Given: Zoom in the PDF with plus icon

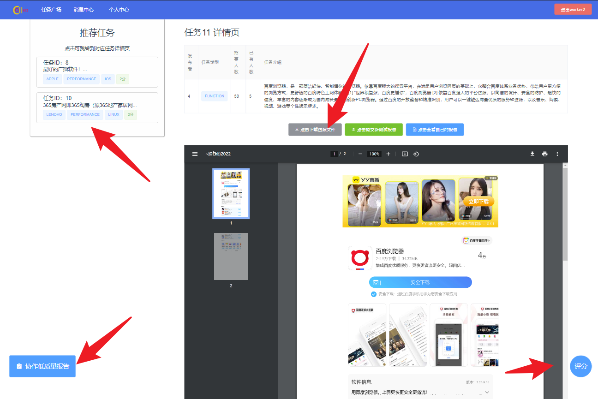Looking at the screenshot, I should 388,154.
